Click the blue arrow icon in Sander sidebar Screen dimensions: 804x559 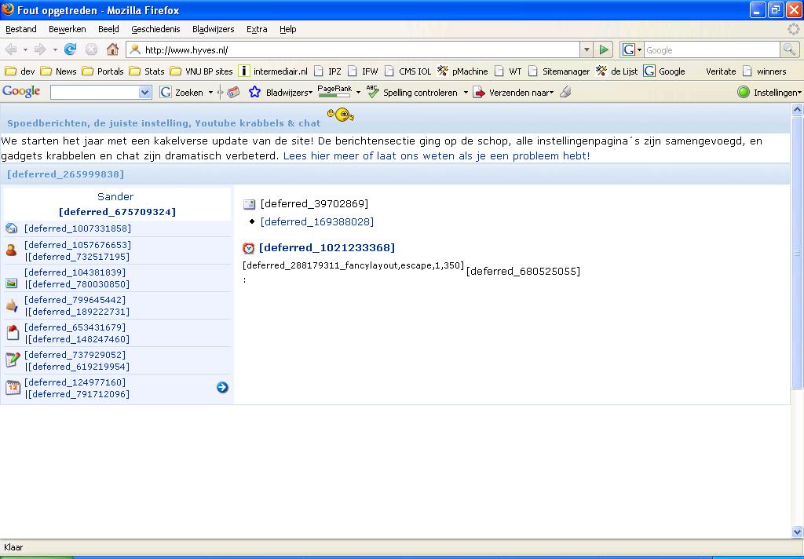[222, 387]
